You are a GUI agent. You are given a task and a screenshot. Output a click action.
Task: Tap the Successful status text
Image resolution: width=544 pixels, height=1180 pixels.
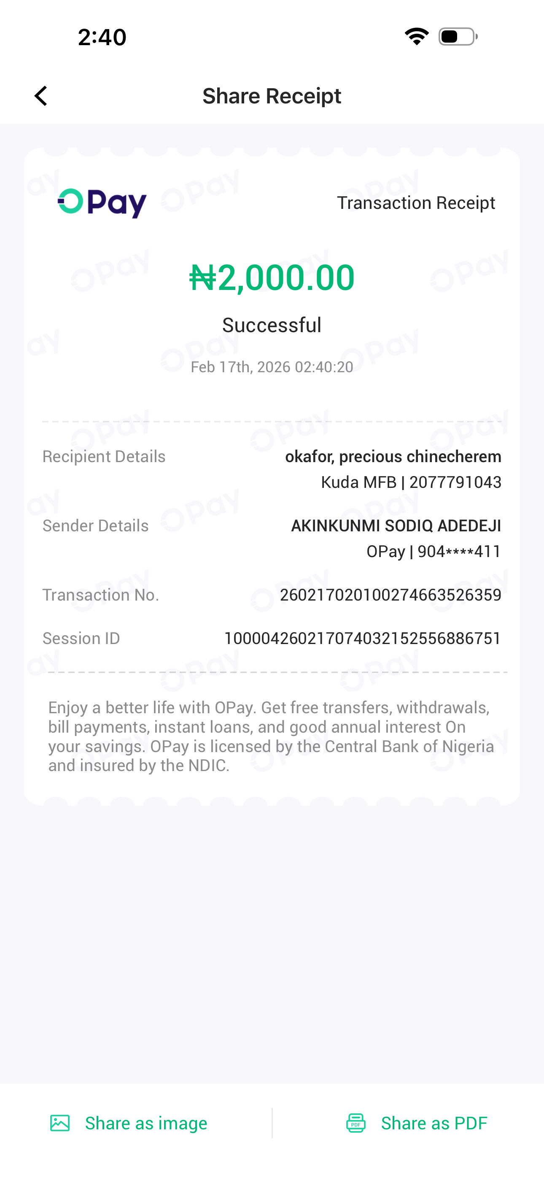[x=272, y=325]
